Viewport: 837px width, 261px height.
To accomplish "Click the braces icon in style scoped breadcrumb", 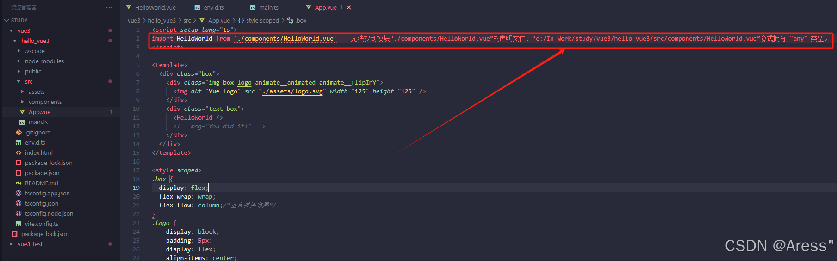I will click(x=241, y=20).
